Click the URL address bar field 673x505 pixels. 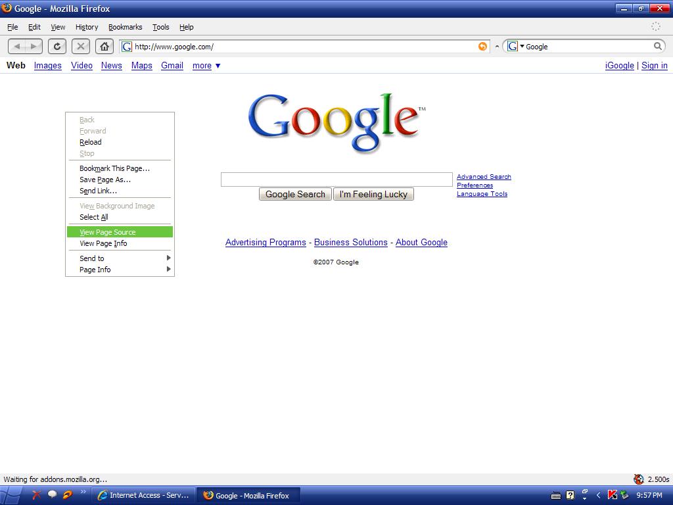point(304,47)
